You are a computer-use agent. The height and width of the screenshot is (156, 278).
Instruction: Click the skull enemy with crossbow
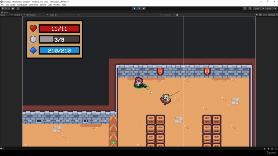166,99
